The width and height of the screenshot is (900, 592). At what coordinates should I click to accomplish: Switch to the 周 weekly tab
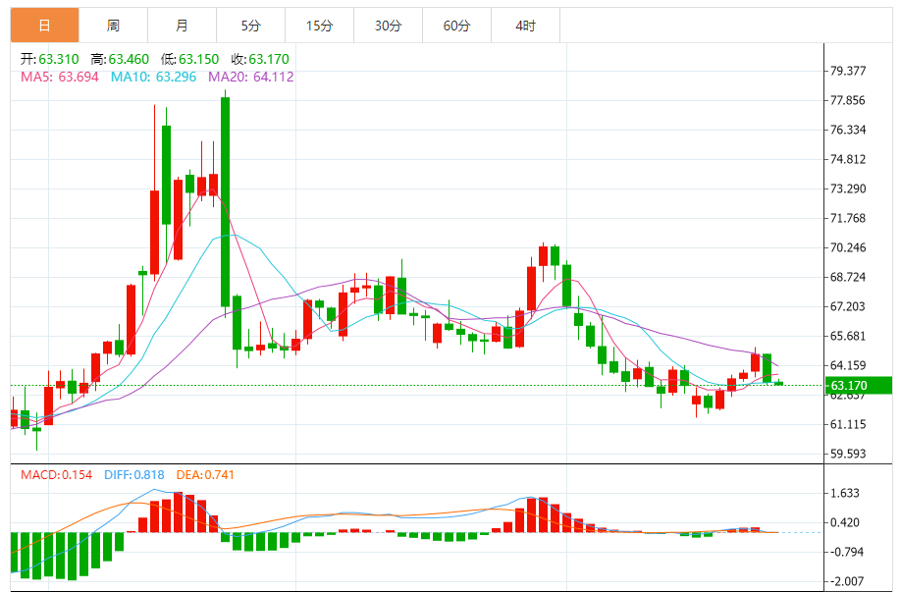pos(113,26)
